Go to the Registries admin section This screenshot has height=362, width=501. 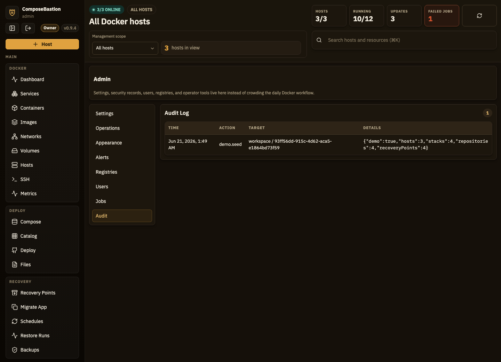pyautogui.click(x=122, y=172)
